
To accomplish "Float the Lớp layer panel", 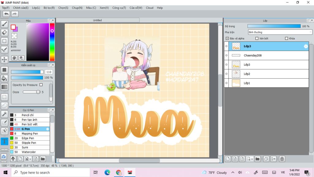I will [308, 21].
